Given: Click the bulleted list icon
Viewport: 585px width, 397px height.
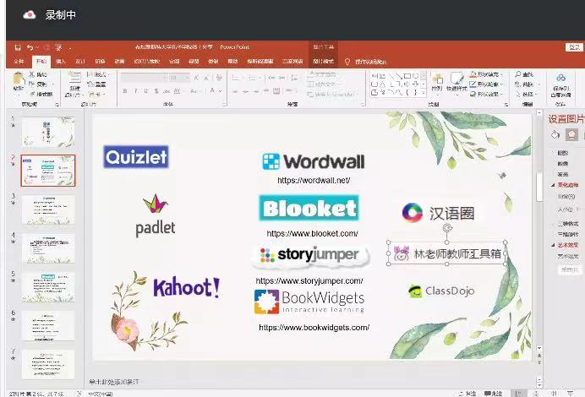Looking at the screenshot, I should [x=235, y=78].
